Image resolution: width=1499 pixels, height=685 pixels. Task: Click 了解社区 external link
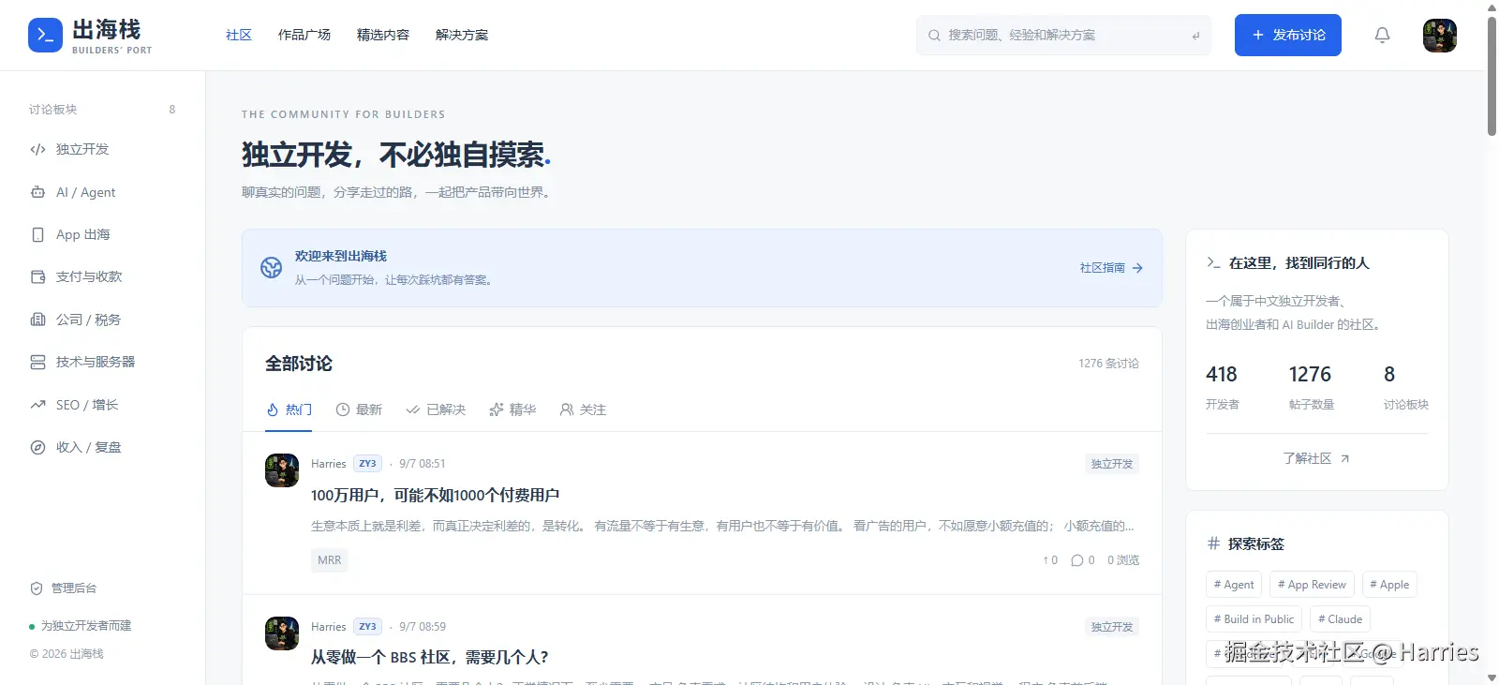[1316, 458]
